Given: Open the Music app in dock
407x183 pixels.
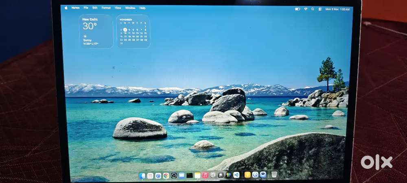Looking at the screenshot, I should point(205,175).
